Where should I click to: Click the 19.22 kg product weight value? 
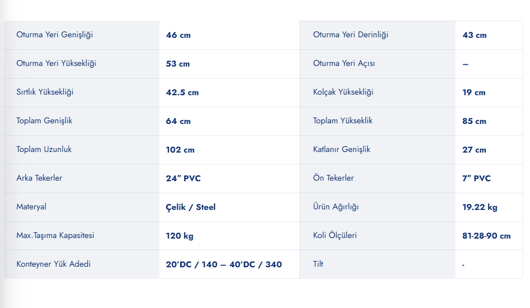(x=480, y=207)
